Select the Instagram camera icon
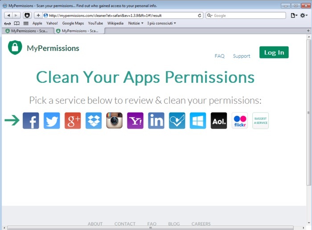This screenshot has height=230, width=312. coord(114,120)
